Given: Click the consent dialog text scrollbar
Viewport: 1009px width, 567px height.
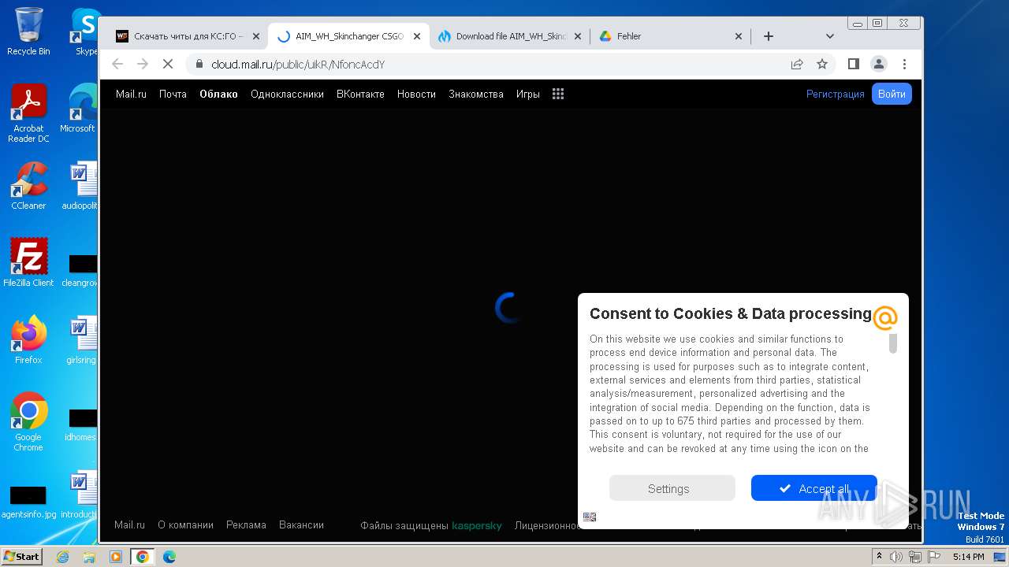Looking at the screenshot, I should click(893, 343).
